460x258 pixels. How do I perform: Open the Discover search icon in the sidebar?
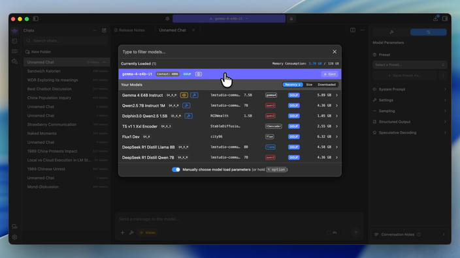tap(14, 61)
